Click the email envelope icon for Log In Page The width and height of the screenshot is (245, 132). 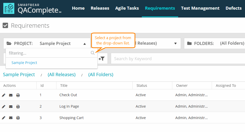[x=11, y=107]
